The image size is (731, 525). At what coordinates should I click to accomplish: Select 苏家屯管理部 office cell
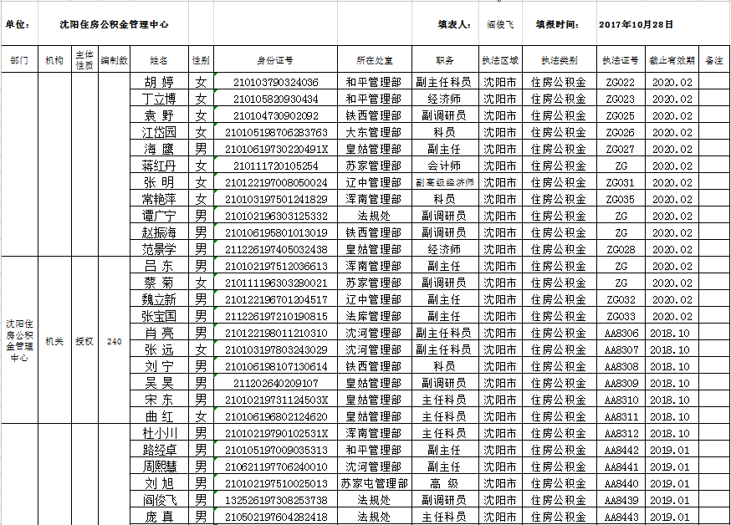click(375, 483)
